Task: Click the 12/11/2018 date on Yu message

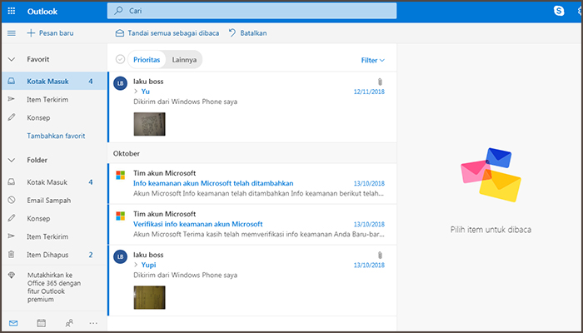Action: coord(369,92)
